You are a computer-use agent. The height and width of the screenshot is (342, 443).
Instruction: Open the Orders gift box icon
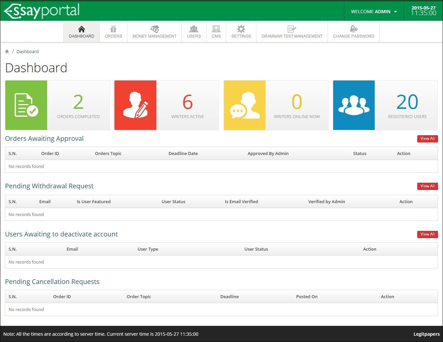(113, 29)
